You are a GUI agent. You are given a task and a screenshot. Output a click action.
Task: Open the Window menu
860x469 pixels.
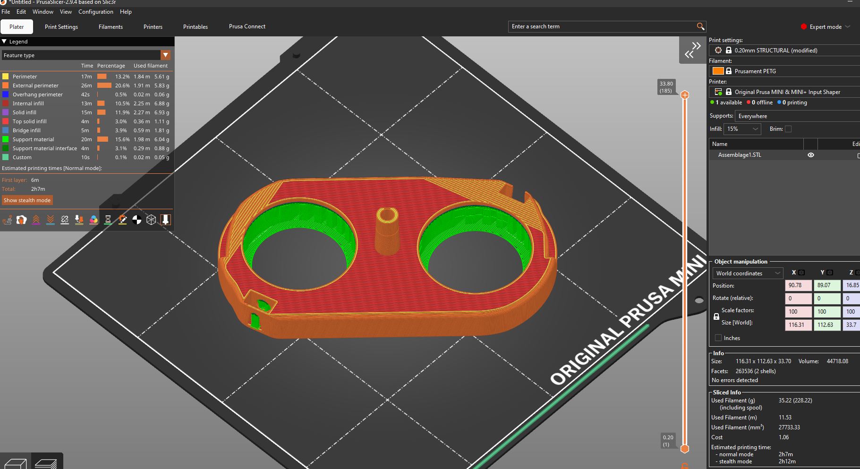pos(43,11)
